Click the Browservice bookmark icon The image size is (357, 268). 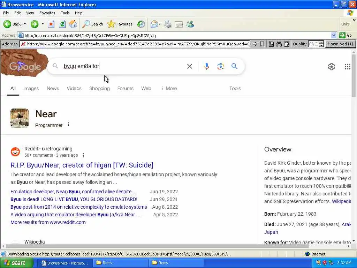tap(262, 44)
